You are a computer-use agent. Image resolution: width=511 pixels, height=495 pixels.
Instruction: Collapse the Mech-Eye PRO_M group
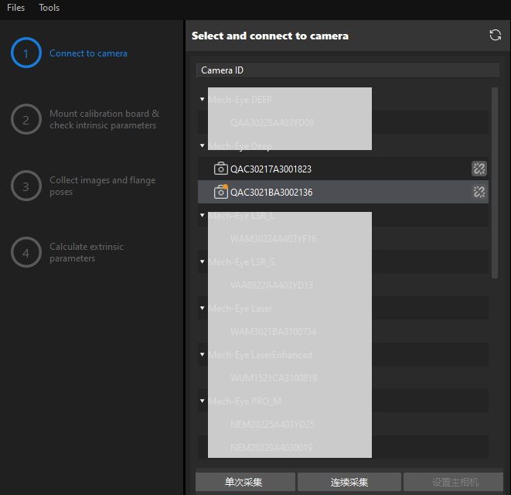(x=202, y=401)
